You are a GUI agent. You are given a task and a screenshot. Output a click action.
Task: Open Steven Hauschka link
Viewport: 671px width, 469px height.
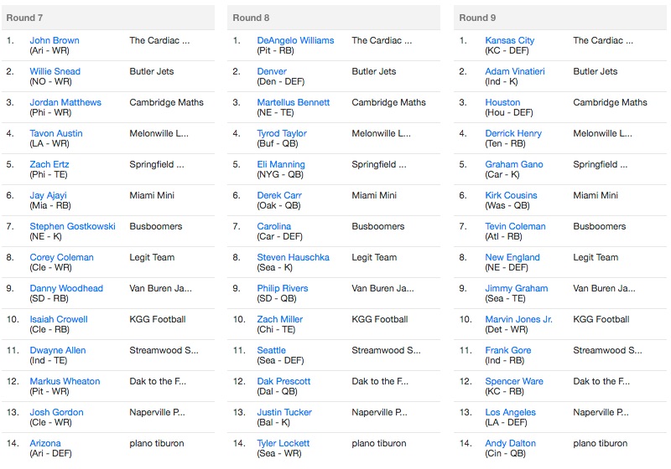click(x=293, y=258)
